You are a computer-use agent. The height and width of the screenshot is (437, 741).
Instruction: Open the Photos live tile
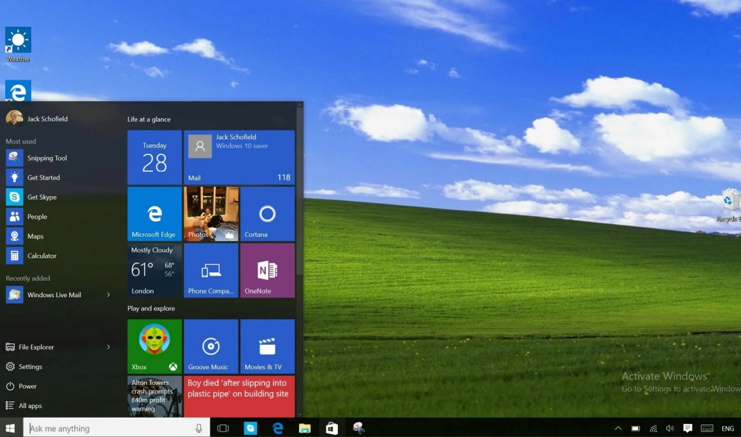(x=211, y=214)
